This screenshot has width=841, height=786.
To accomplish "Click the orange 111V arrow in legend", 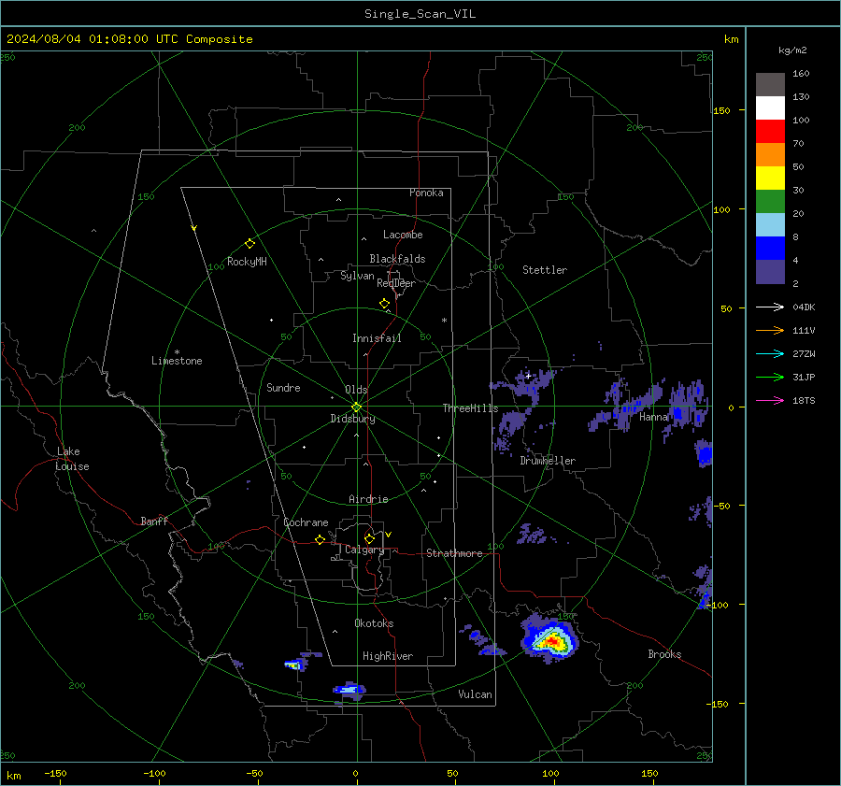I will (x=770, y=331).
